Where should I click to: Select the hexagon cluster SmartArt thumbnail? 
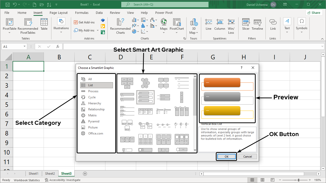145,83
